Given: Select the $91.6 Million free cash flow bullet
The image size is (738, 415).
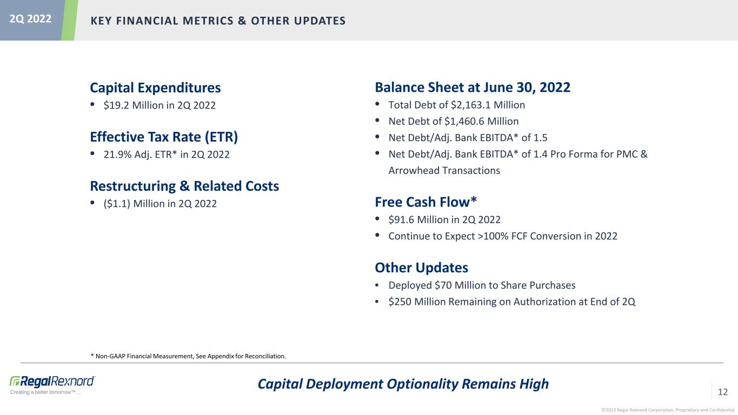Looking at the screenshot, I should [x=444, y=220].
